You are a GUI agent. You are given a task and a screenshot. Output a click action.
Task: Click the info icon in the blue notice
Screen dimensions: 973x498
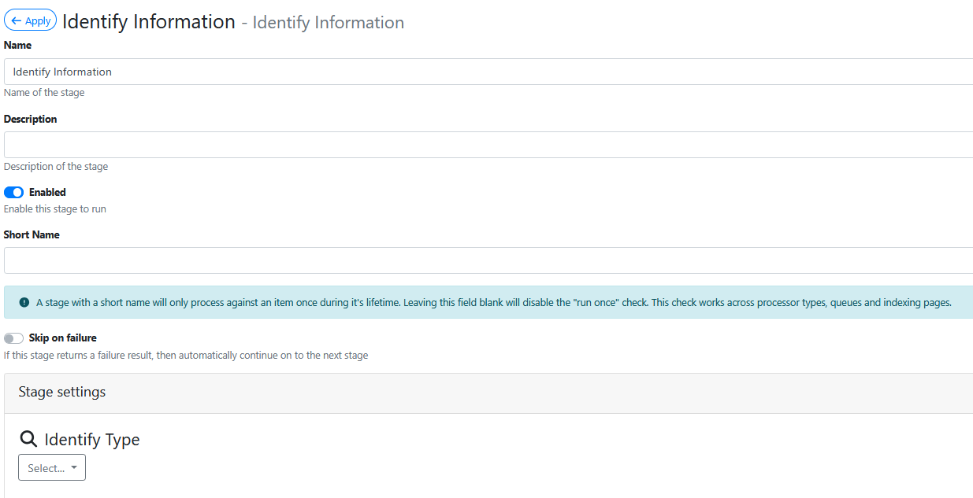pyautogui.click(x=24, y=302)
